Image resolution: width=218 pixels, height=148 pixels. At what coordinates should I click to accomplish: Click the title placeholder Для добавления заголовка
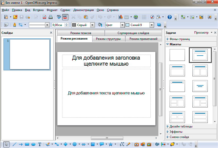(106, 61)
